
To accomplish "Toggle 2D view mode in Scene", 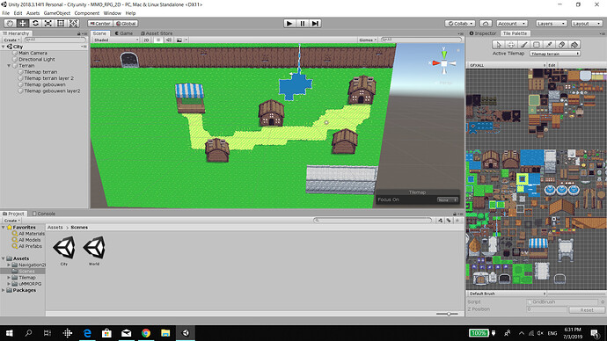I will 146,40.
